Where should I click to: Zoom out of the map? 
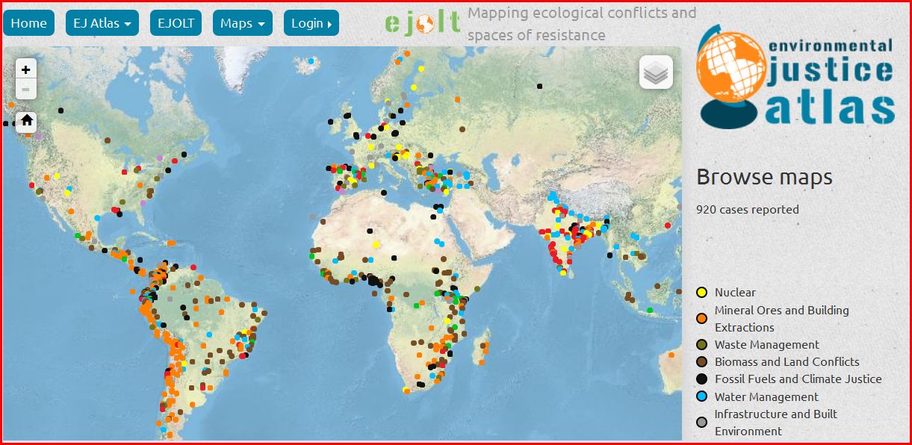click(25, 90)
